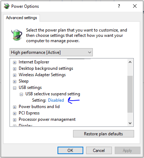Collapse the USB settings node
144x158 pixels.
(x=14, y=88)
